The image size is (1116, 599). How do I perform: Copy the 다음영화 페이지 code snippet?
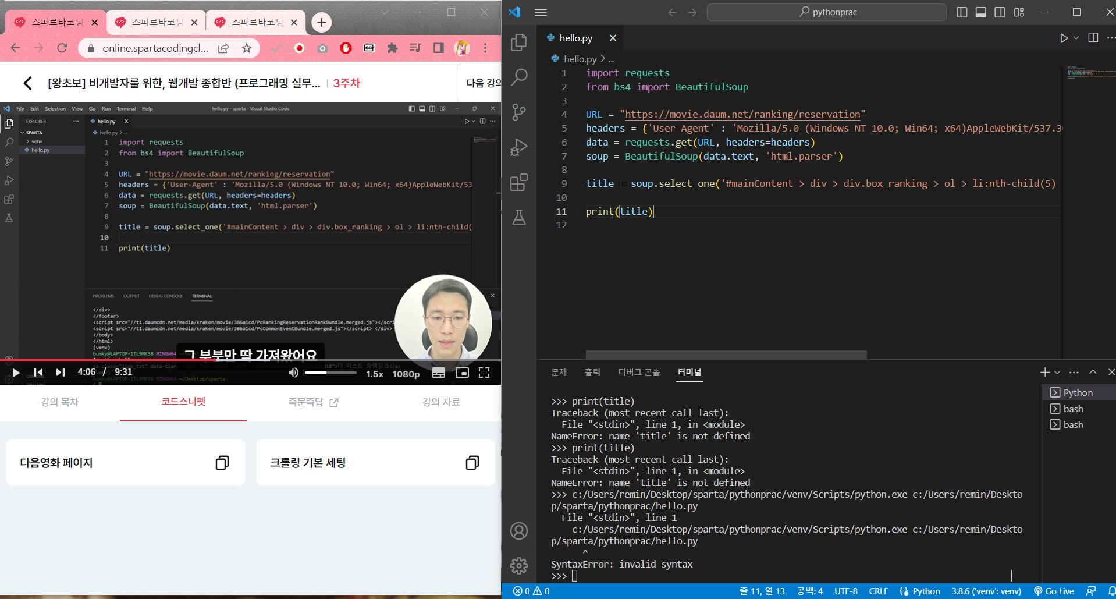click(x=222, y=463)
